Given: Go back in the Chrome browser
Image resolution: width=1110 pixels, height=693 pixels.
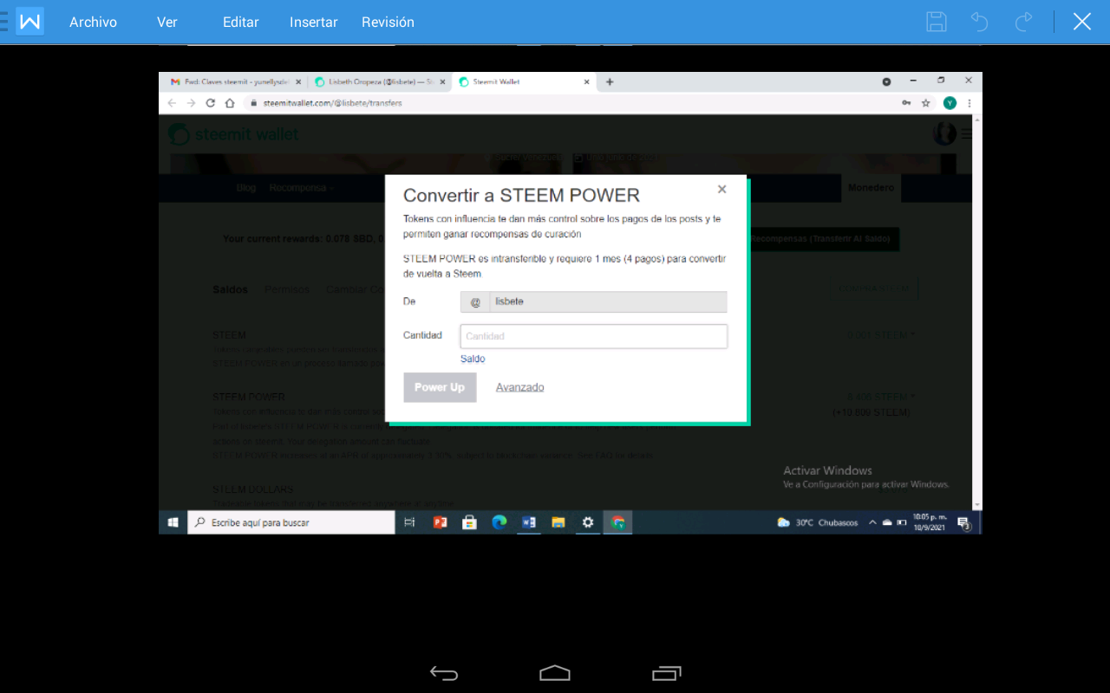Looking at the screenshot, I should pyautogui.click(x=172, y=102).
